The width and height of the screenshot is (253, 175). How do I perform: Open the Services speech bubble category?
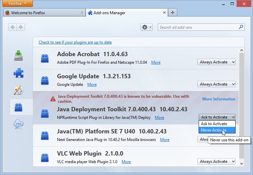point(18,124)
